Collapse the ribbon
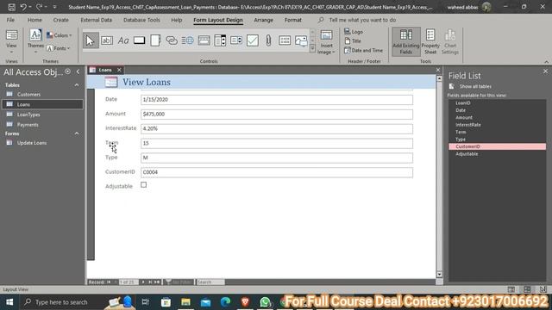This screenshot has height=310, width=552. click(546, 61)
